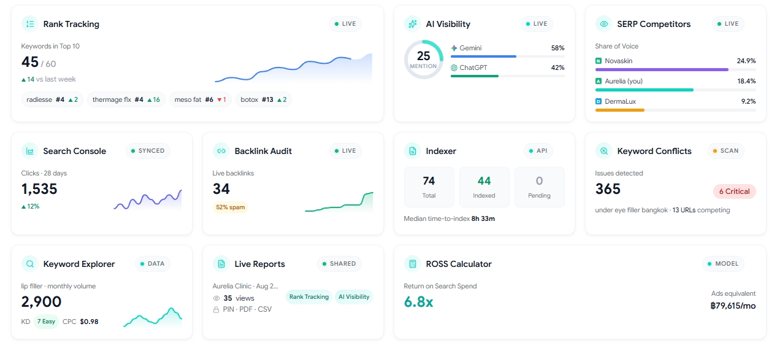Click the 7 Easy difficulty badge
Screen dimensions: 777x351
click(46, 322)
